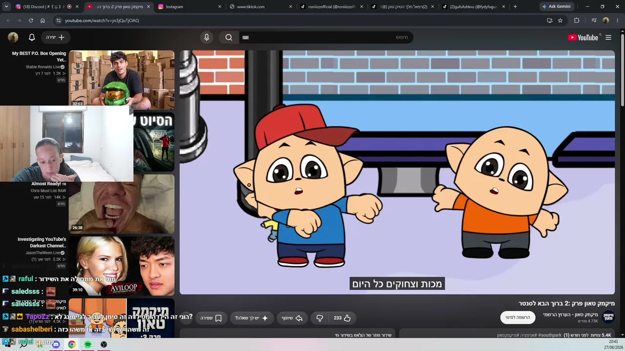Screen dimensions: 625x351
Task: Submit the search with the magnifier button
Action: [229, 38]
